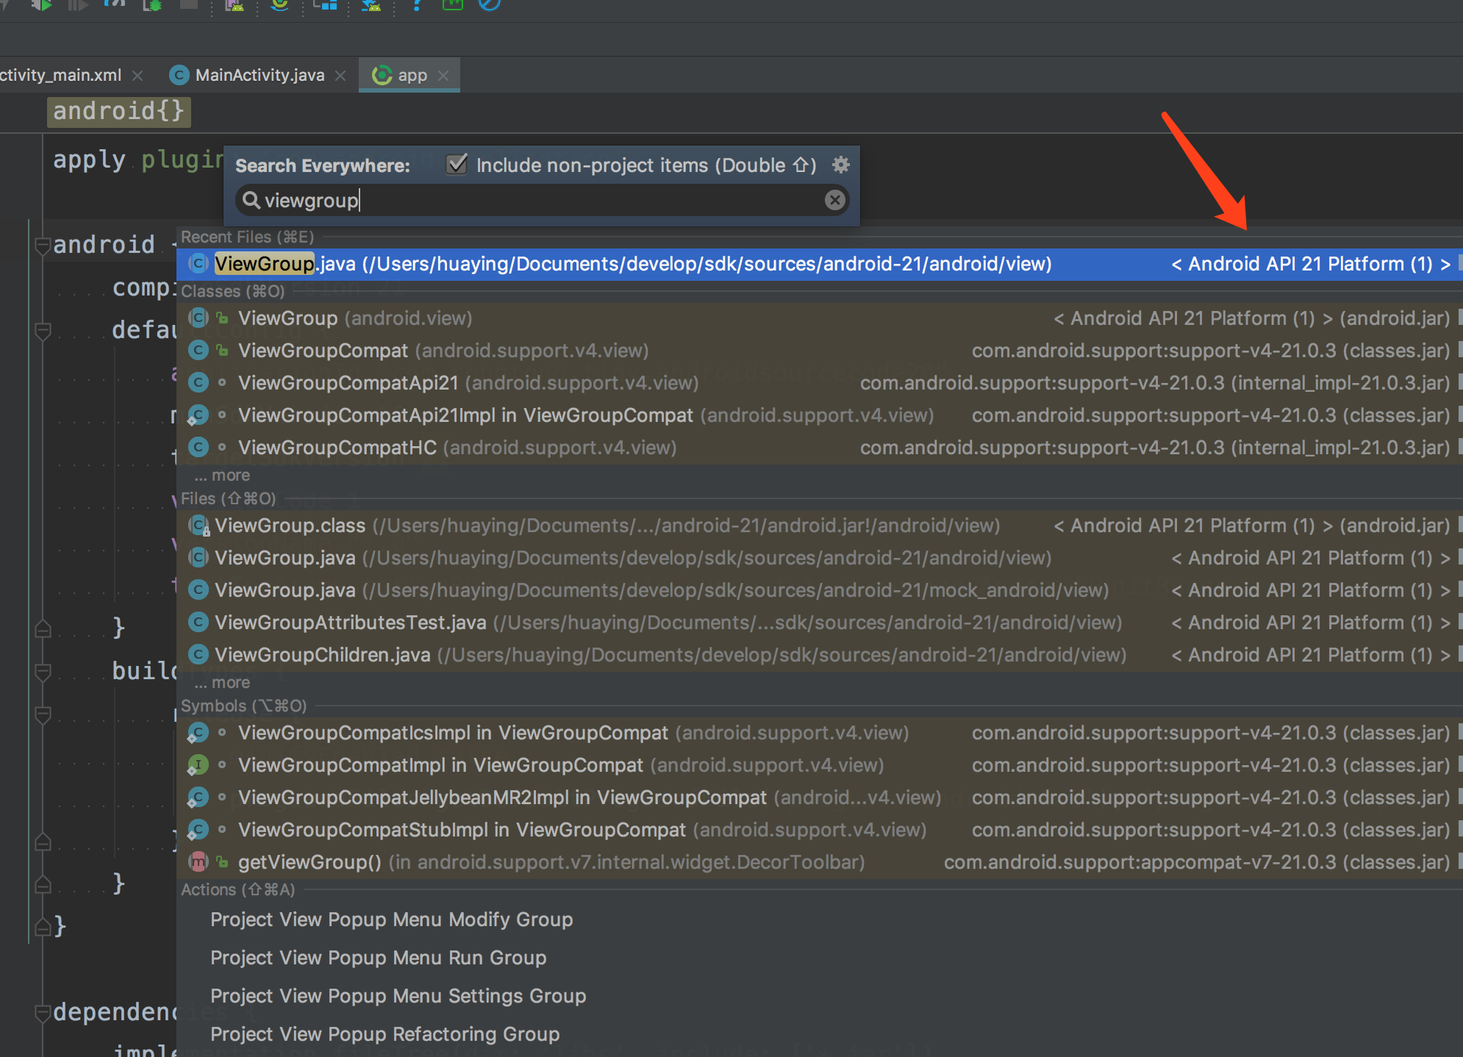Click the AVD Manager toolbar icon
The width and height of the screenshot is (1463, 1057).
(x=234, y=4)
